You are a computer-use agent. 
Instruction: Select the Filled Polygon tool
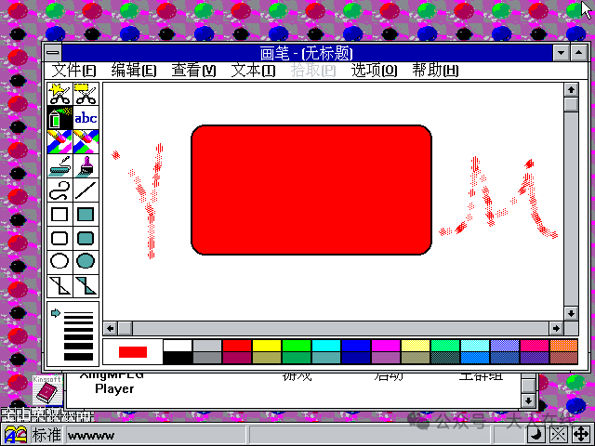(86, 286)
